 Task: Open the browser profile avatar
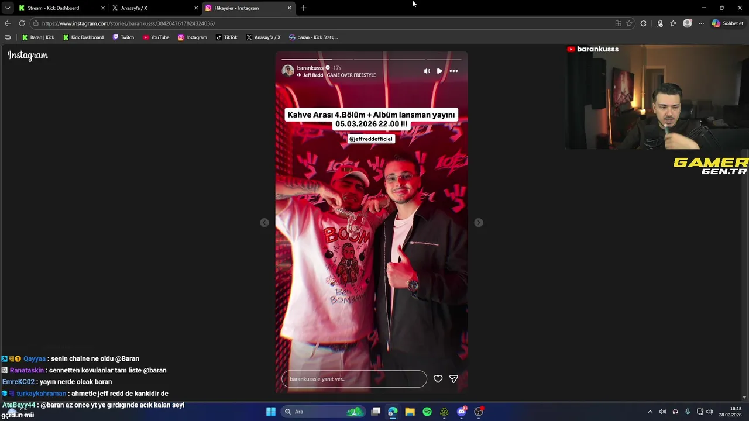point(688,23)
